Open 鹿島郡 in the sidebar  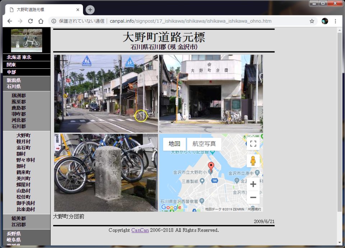click(x=18, y=108)
